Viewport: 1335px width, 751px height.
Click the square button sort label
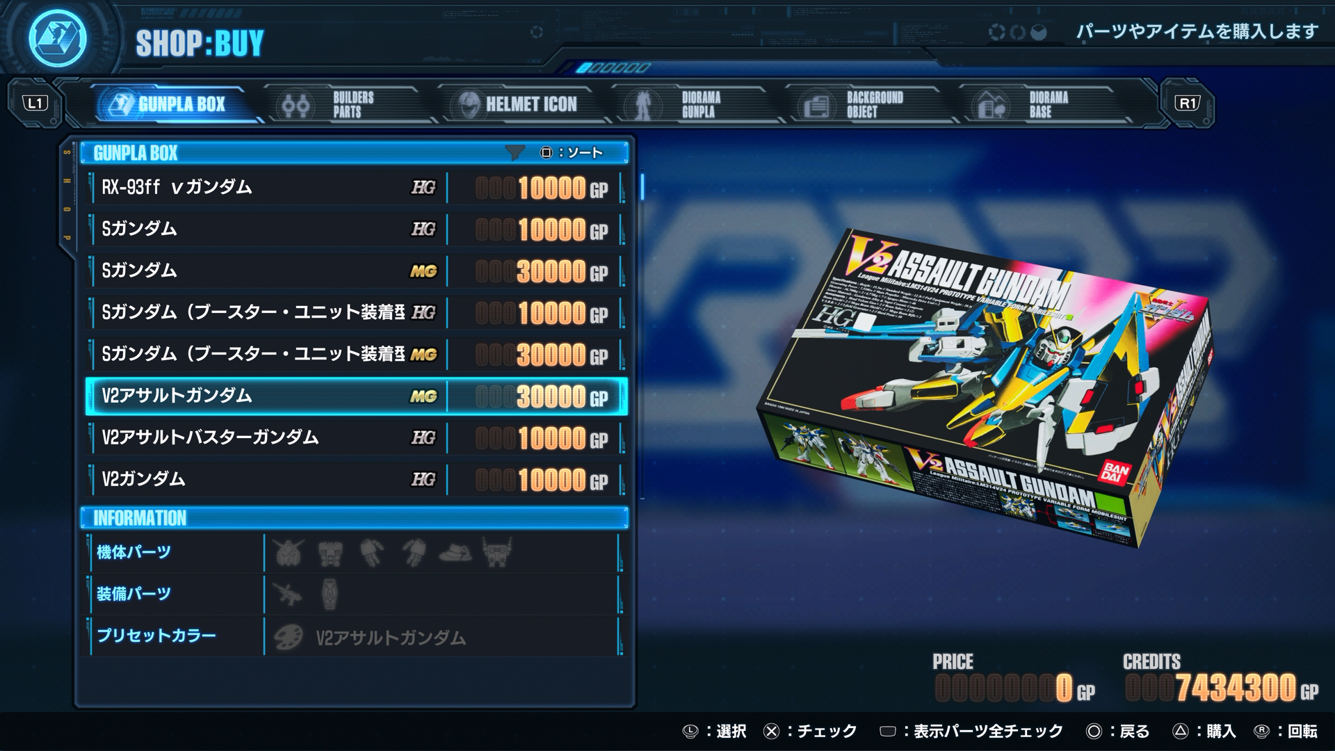click(572, 152)
